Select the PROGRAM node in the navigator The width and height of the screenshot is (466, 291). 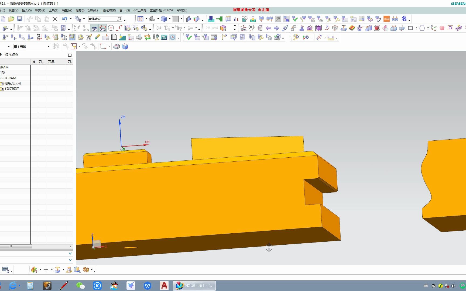[x=8, y=78]
